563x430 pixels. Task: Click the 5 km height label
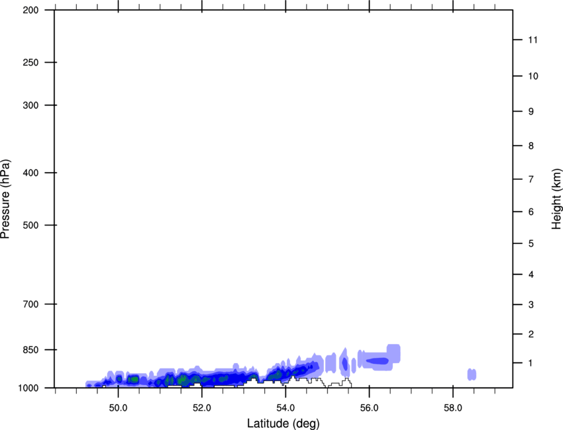pyautogui.click(x=531, y=243)
